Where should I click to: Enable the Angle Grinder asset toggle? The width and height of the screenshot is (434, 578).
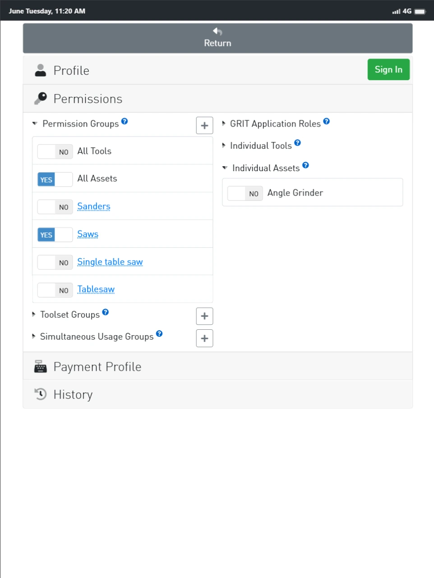245,193
